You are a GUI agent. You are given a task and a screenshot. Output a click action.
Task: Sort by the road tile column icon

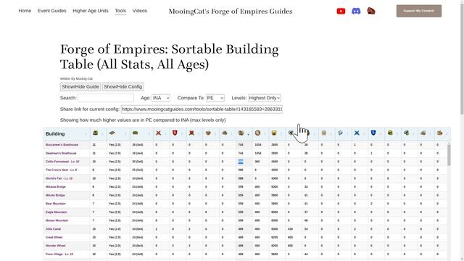(112, 133)
